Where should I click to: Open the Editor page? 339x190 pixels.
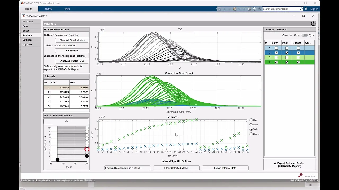[26, 31]
